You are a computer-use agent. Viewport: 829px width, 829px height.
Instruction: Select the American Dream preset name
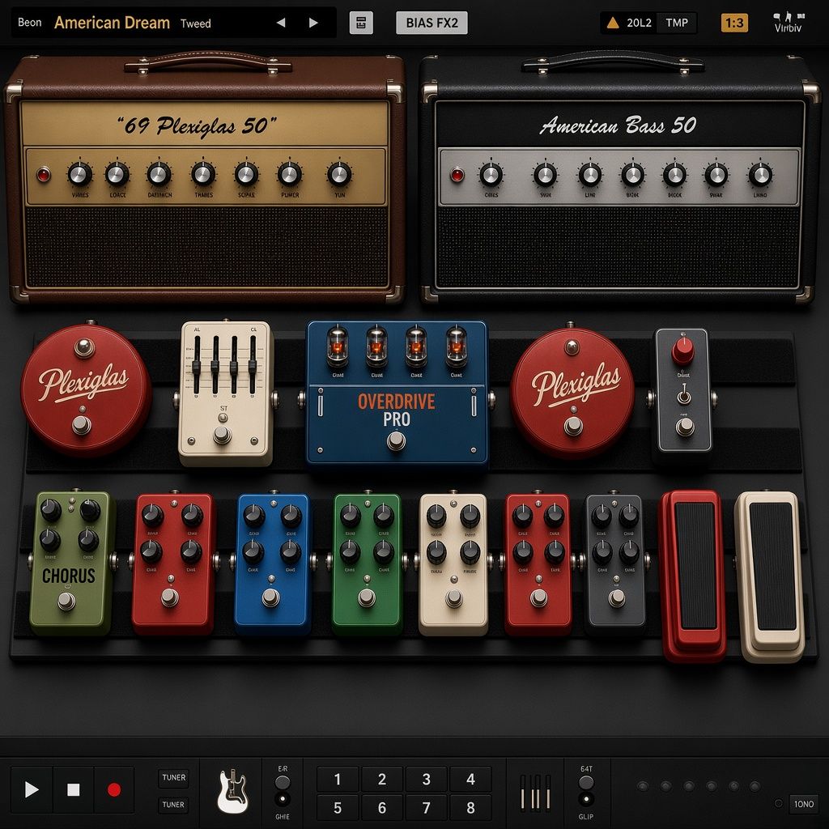(x=112, y=23)
